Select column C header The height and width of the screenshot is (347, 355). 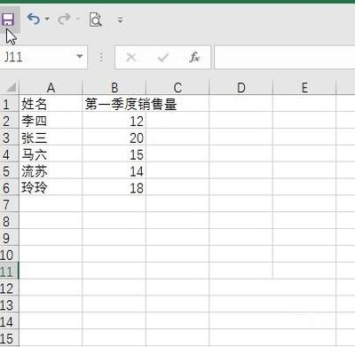pyautogui.click(x=177, y=88)
